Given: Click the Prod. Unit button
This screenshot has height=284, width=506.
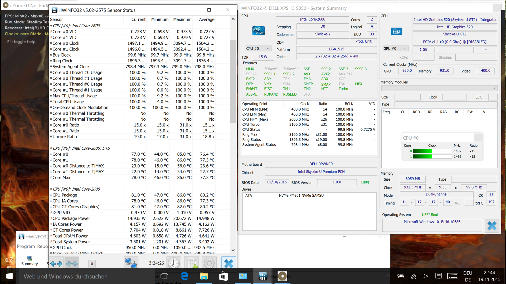Looking at the screenshot, I should pos(363,42).
